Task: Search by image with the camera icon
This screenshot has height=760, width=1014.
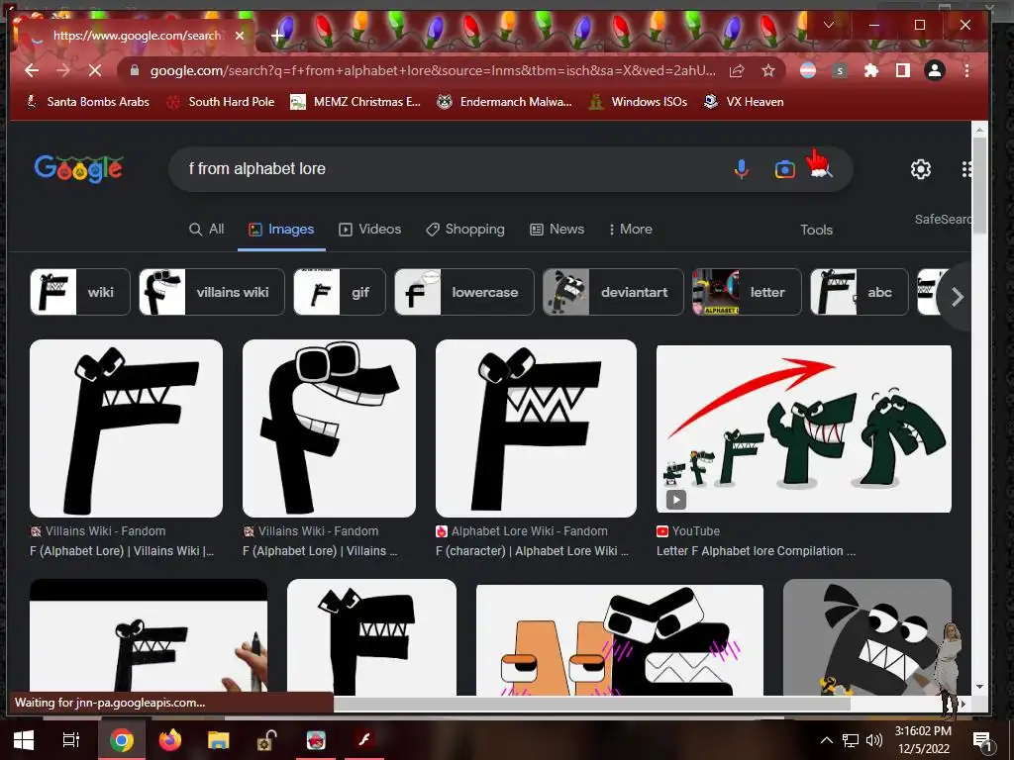Action: [x=784, y=169]
